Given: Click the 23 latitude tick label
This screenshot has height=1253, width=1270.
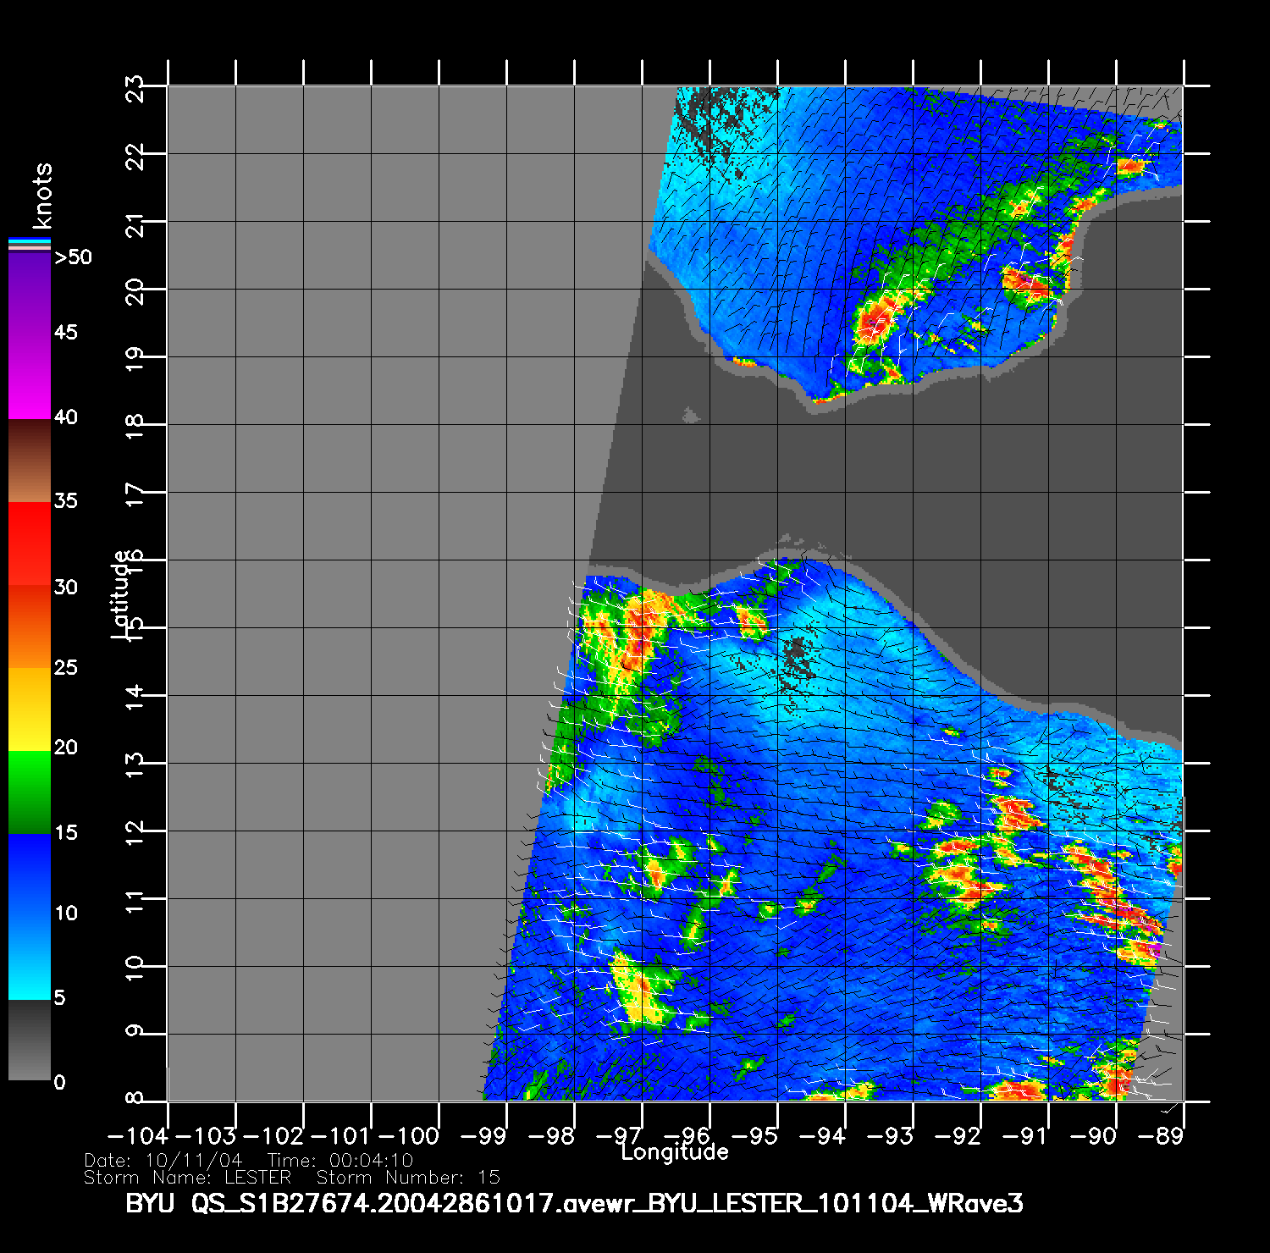Looking at the screenshot, I should [135, 88].
